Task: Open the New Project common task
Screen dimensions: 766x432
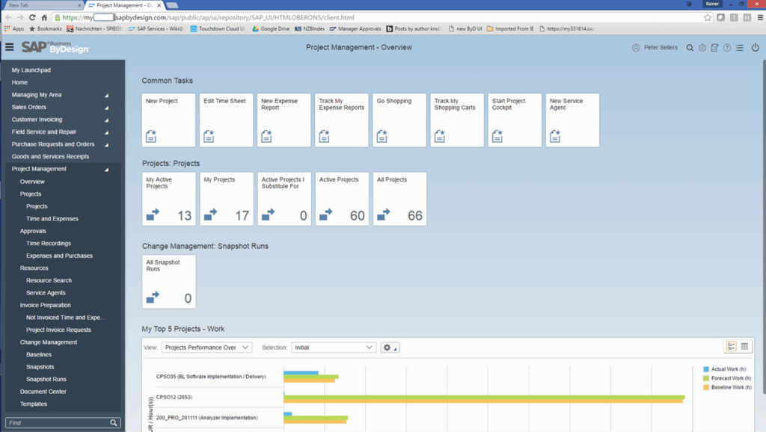Action: 168,120
